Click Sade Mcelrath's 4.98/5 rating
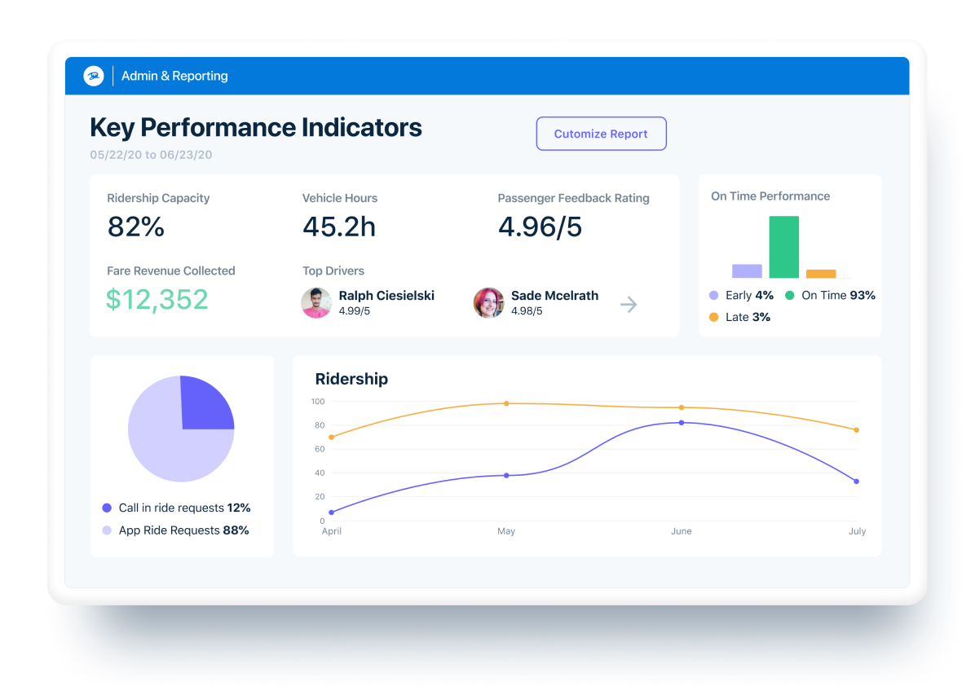The width and height of the screenshot is (975, 695). click(527, 310)
